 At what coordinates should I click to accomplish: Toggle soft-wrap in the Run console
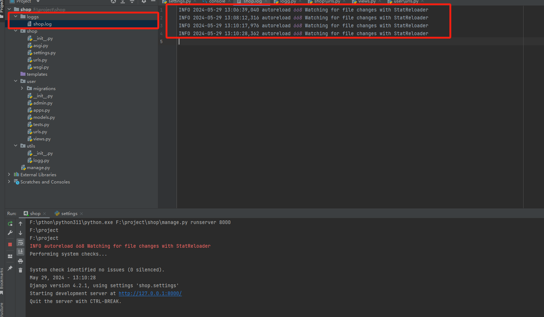[x=20, y=242]
